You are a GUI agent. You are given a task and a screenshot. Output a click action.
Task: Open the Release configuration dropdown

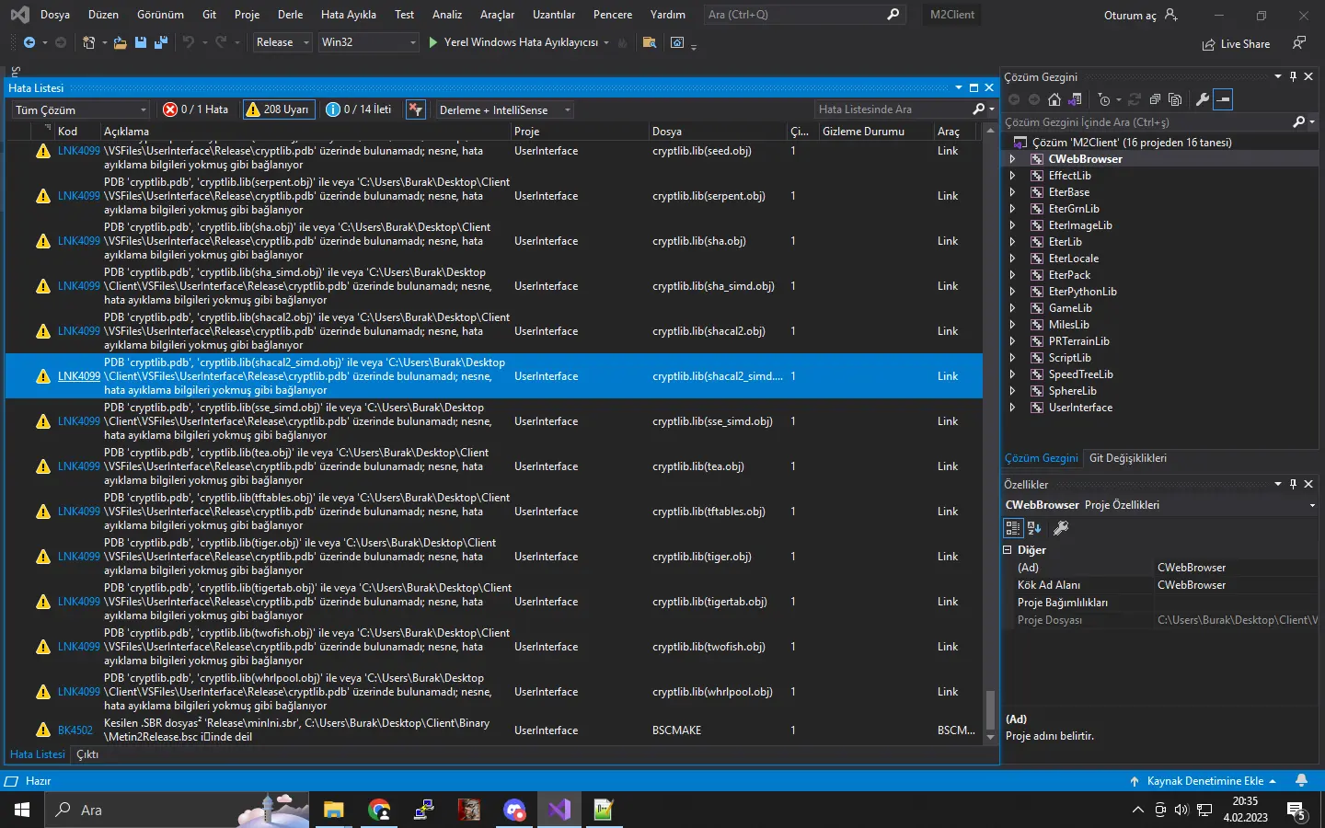click(x=282, y=42)
